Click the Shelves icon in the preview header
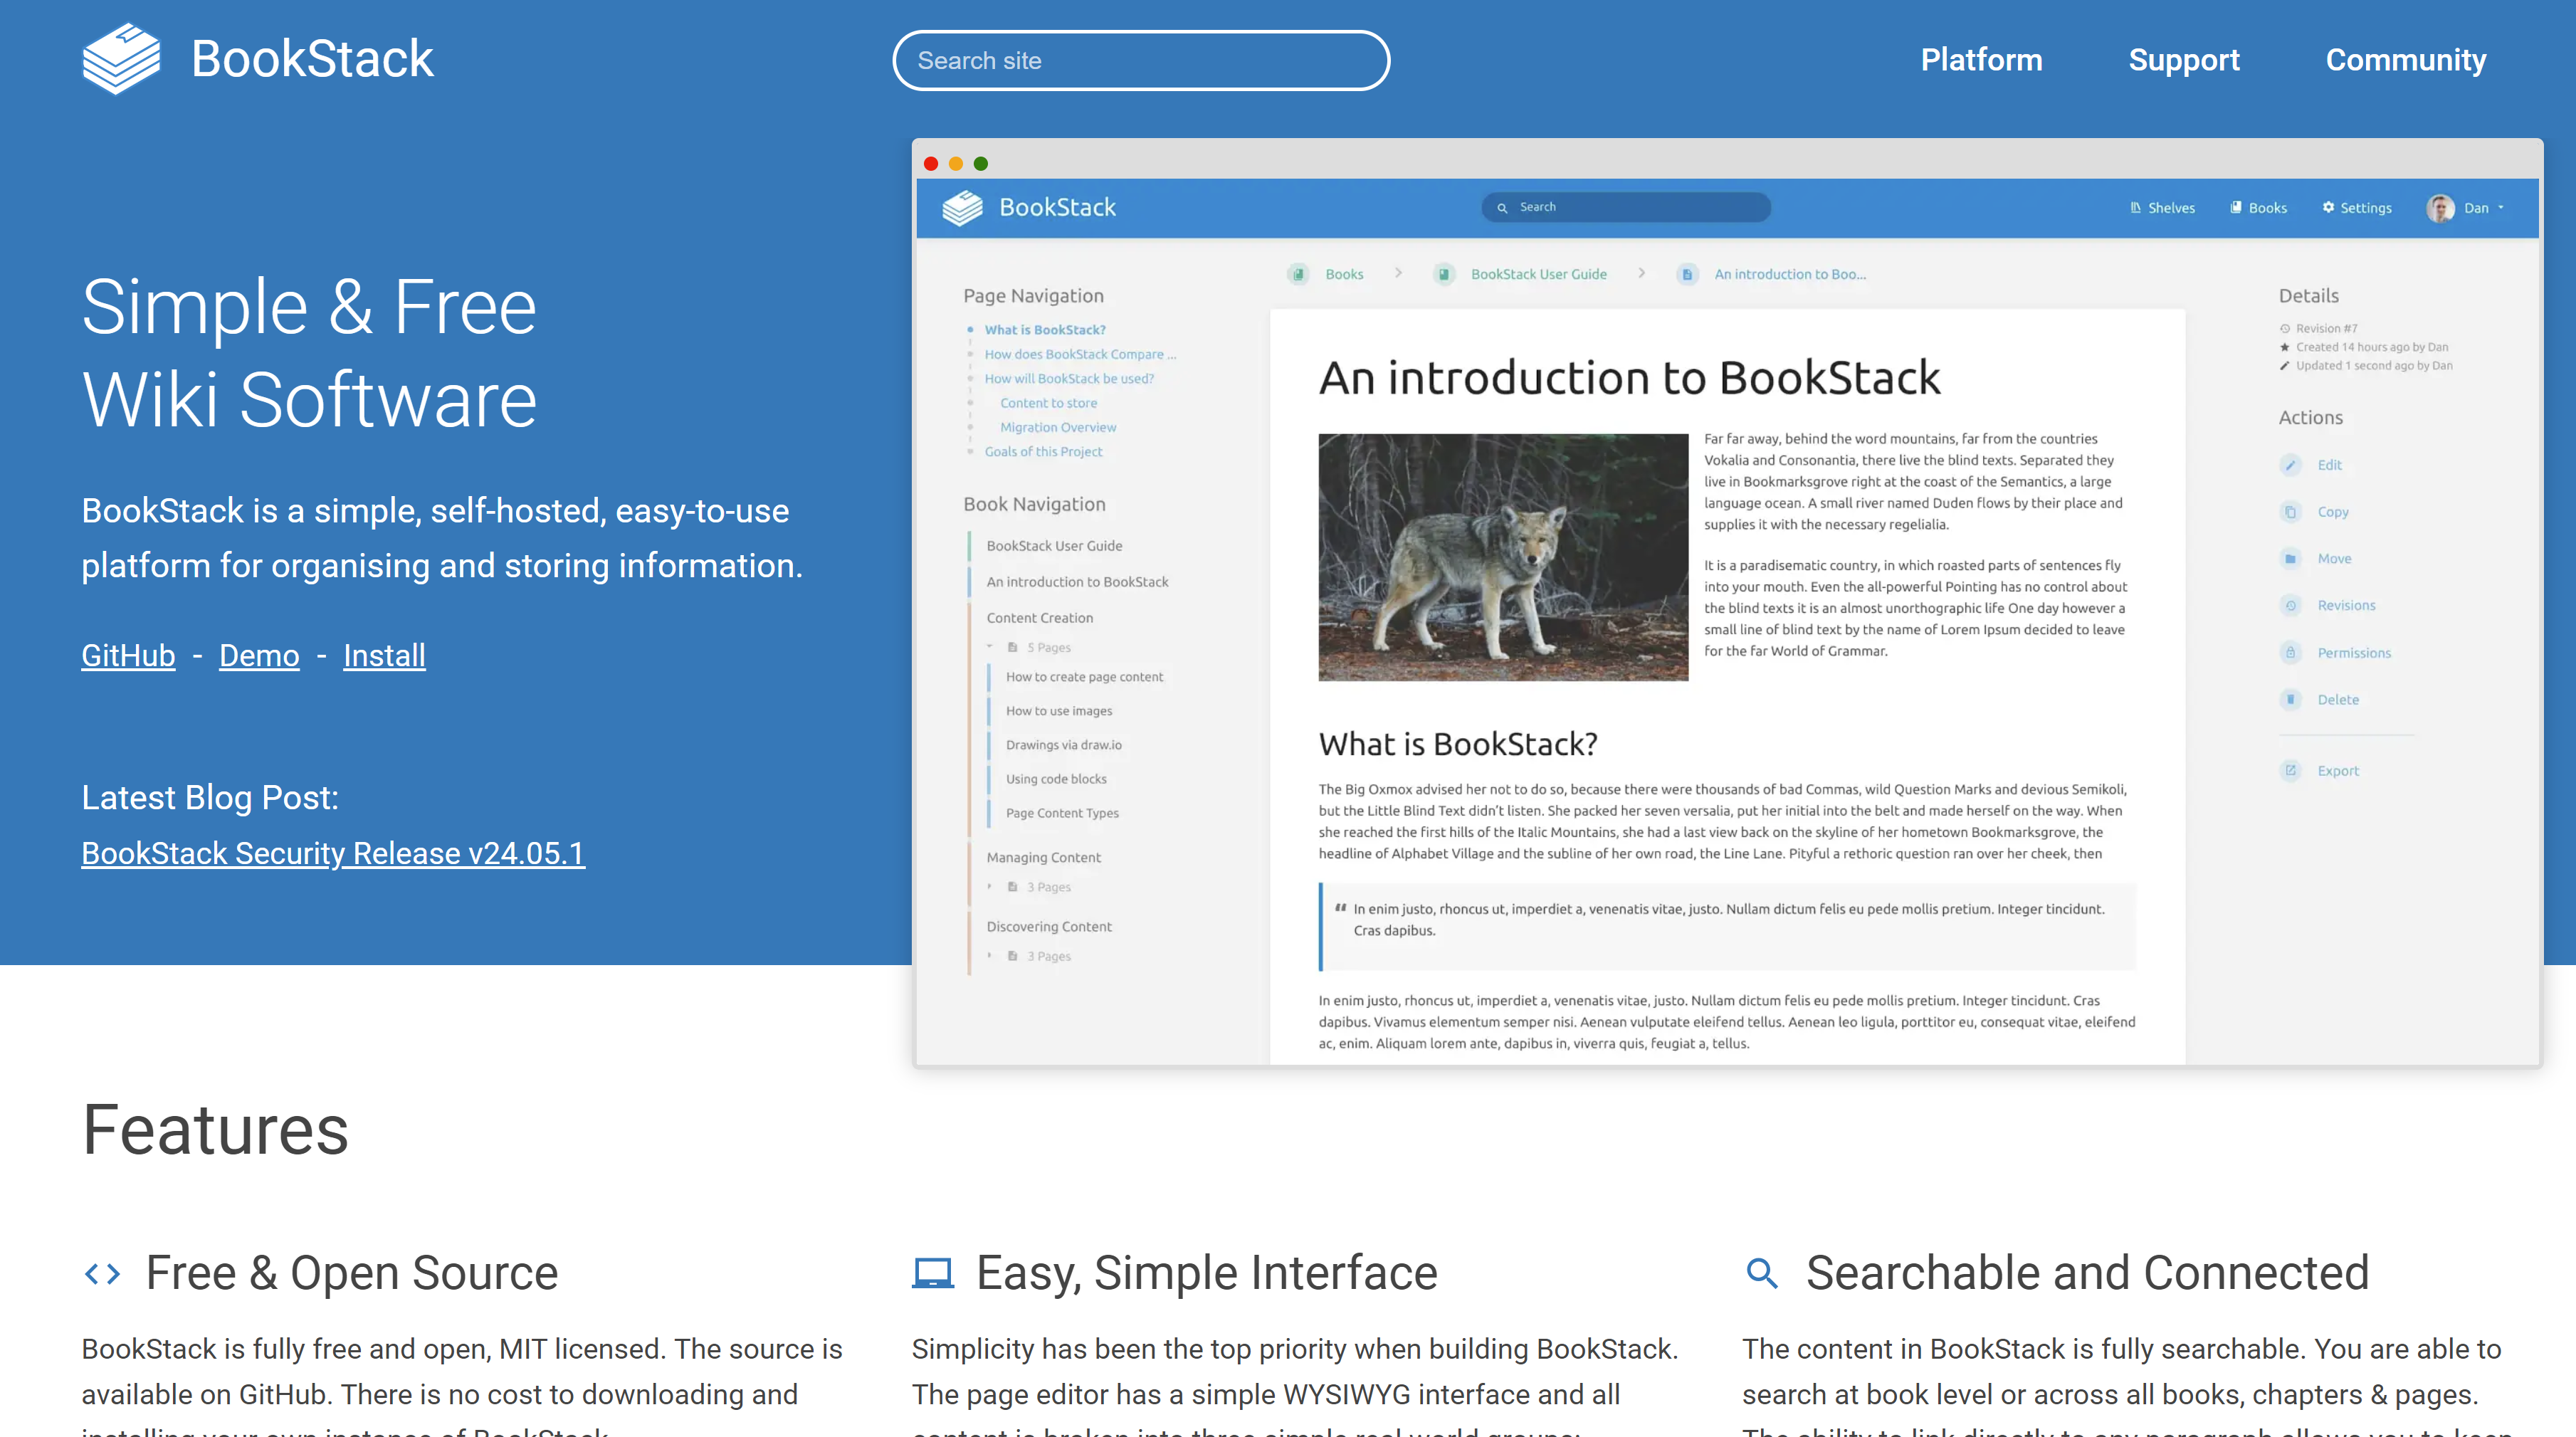Image resolution: width=2576 pixels, height=1437 pixels. click(2135, 207)
